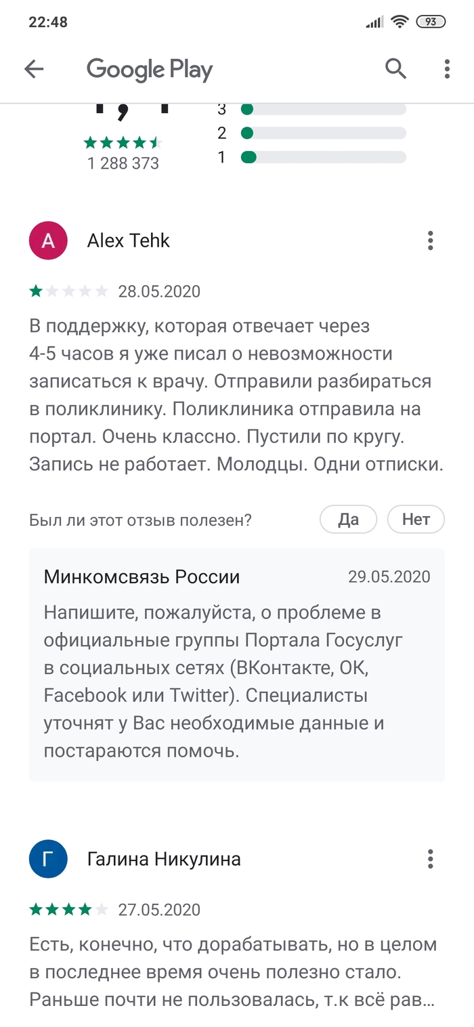The width and height of the screenshot is (474, 1027).
Task: Mark review not helpful with Нет
Action: point(416,520)
